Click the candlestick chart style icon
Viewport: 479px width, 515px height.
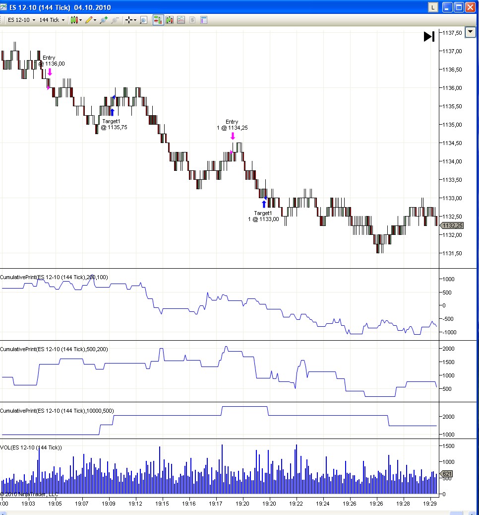click(74, 20)
